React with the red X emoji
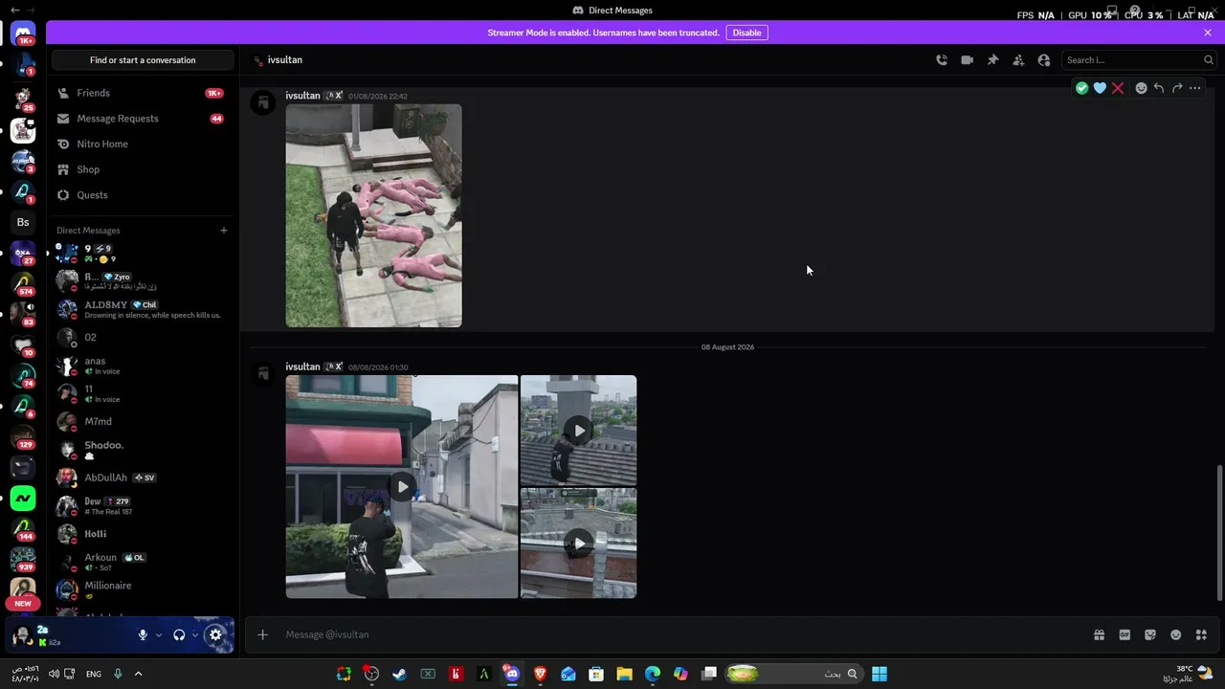This screenshot has height=689, width=1225. [1118, 88]
